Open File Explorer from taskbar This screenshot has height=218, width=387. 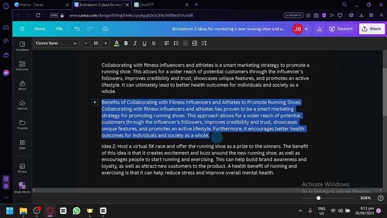tap(23, 211)
